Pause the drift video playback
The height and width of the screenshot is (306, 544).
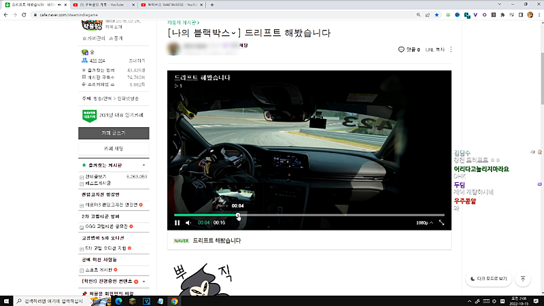coord(177,223)
